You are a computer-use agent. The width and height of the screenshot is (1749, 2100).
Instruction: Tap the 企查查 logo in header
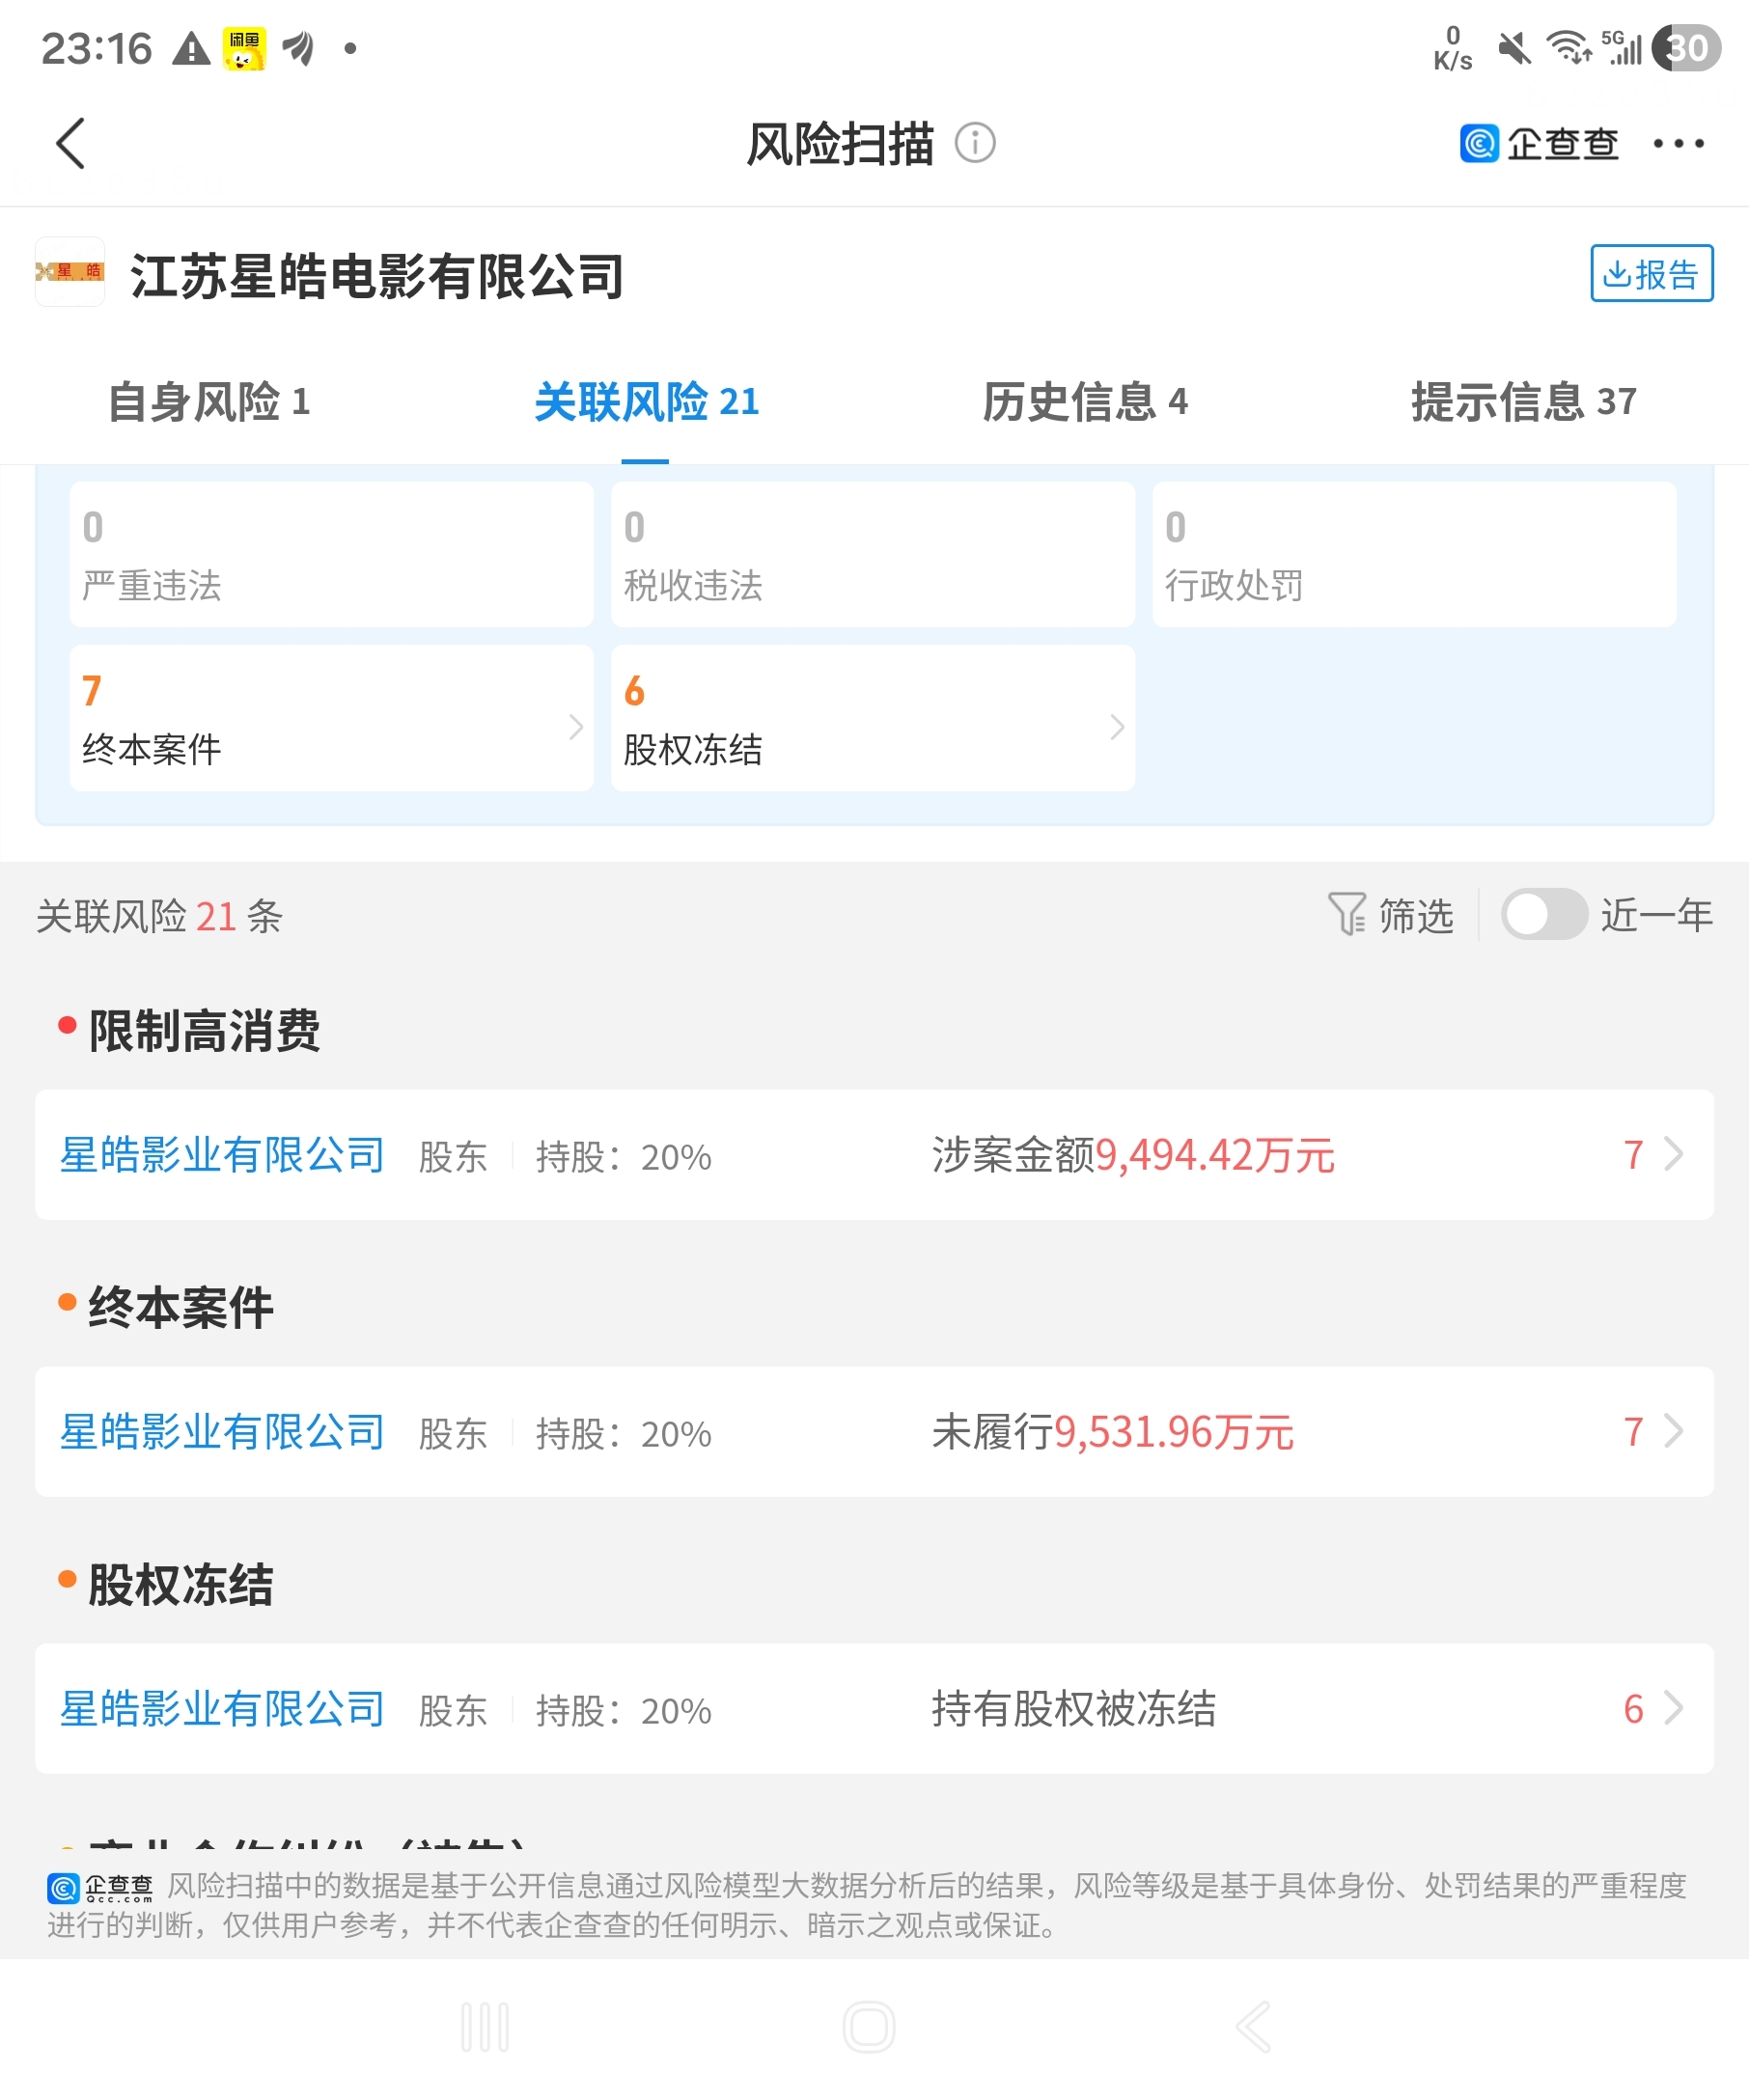(x=1539, y=144)
